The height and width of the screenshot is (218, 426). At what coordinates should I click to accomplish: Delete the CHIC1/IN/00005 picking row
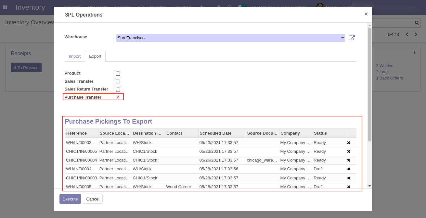coord(349,151)
